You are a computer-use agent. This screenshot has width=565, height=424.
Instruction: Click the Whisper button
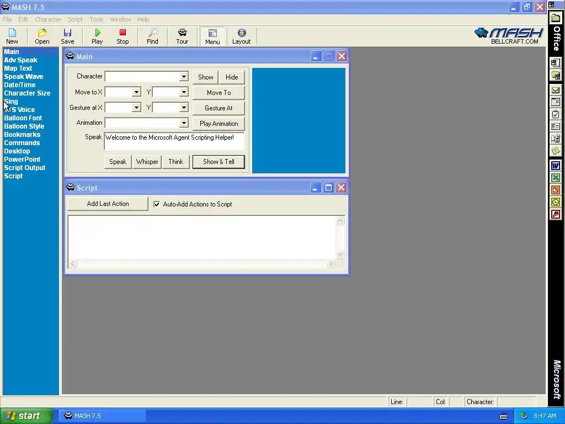(x=147, y=162)
